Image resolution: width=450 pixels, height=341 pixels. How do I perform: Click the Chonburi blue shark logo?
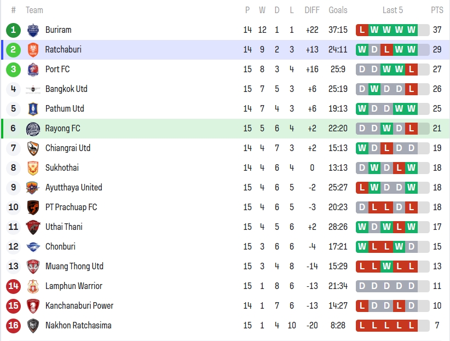[33, 247]
